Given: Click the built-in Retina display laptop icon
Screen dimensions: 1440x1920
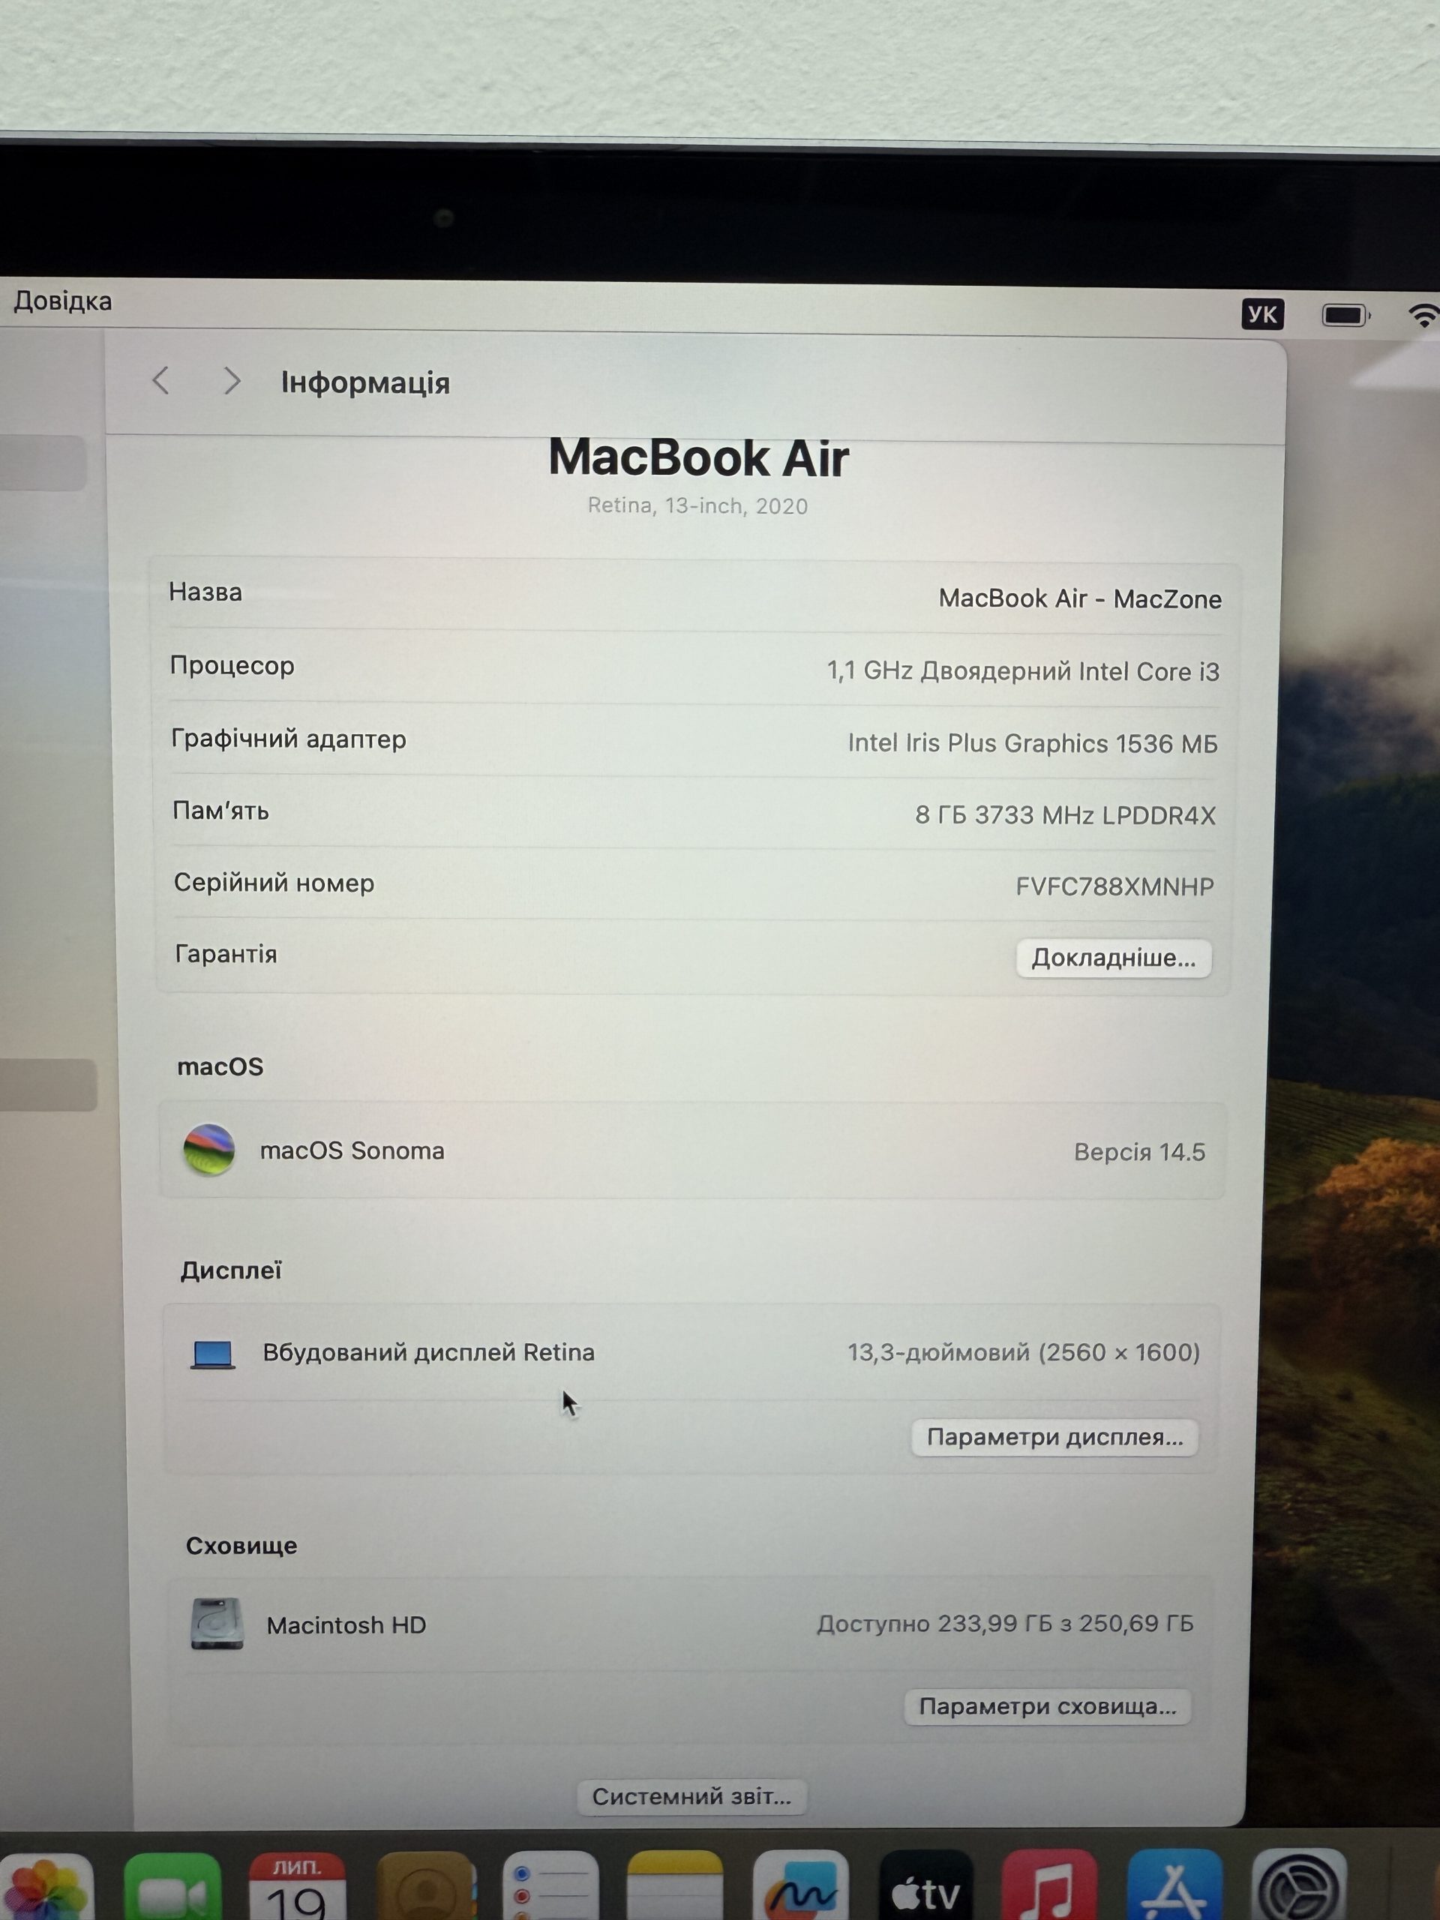Looking at the screenshot, I should point(213,1354).
